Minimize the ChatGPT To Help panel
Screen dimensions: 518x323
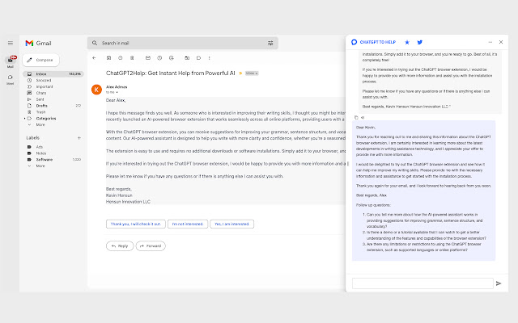490,42
